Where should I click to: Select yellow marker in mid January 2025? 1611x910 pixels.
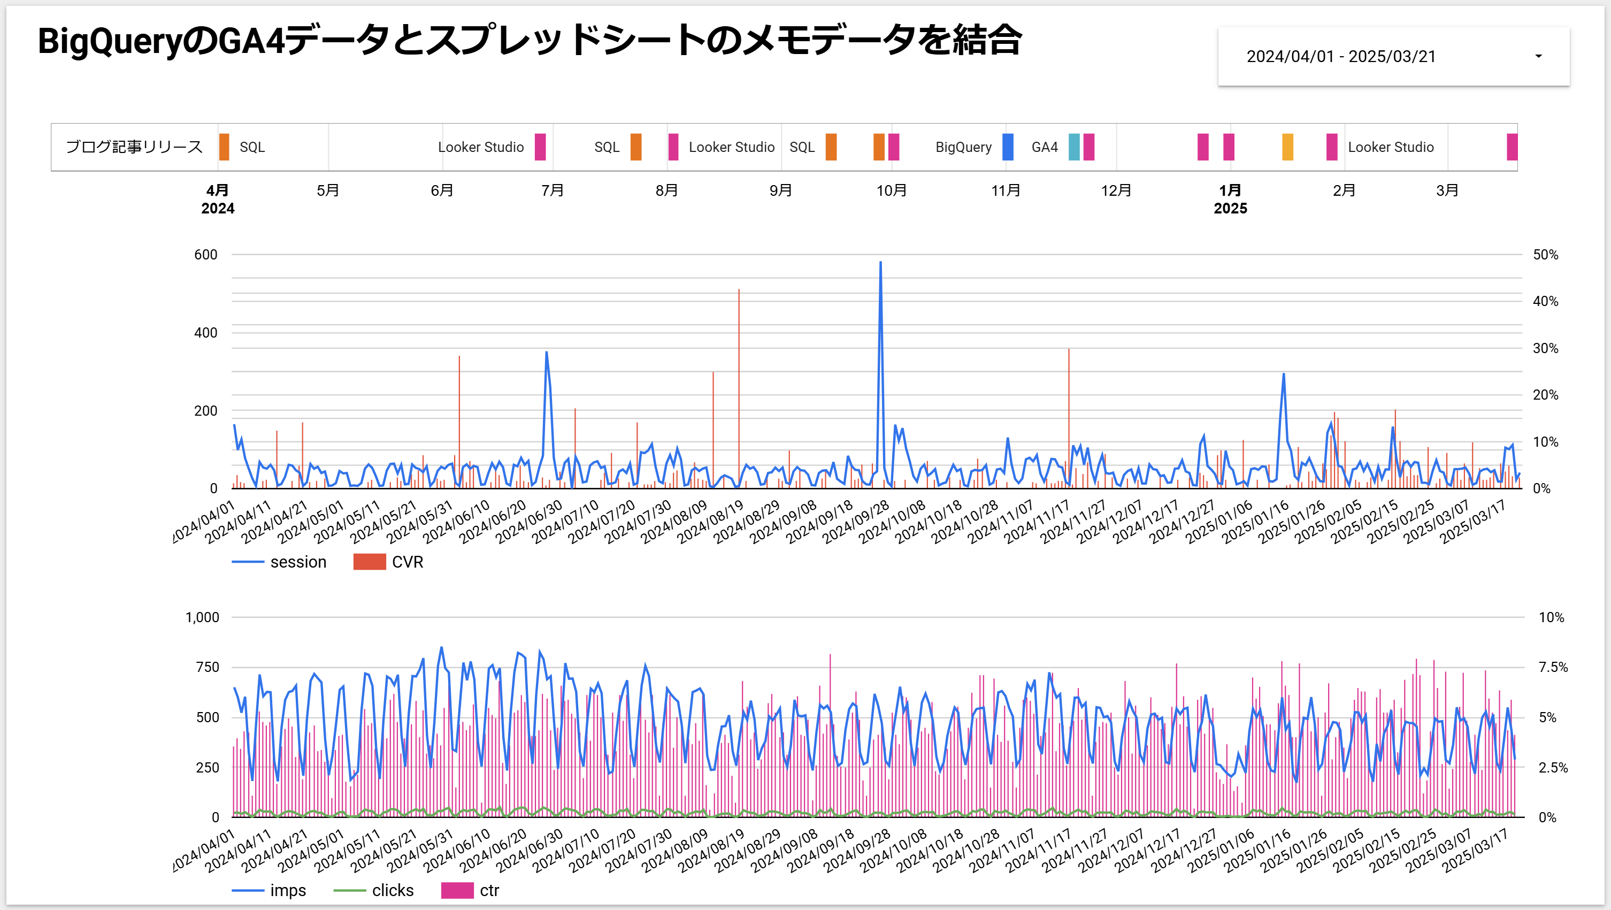(1287, 147)
